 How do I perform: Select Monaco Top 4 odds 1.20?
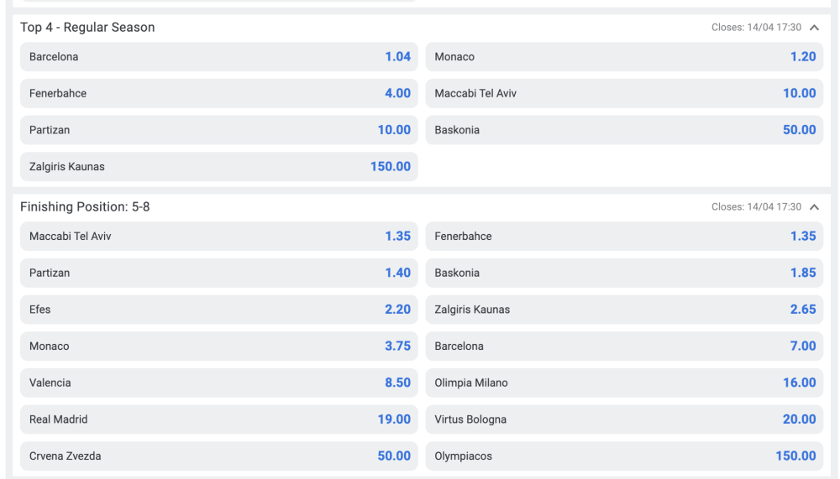[x=624, y=57]
